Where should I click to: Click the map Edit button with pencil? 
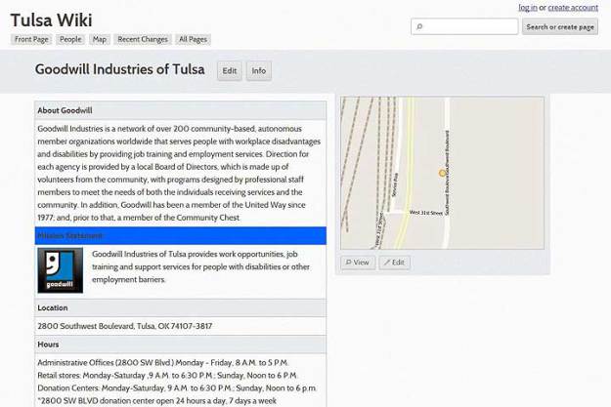394,263
